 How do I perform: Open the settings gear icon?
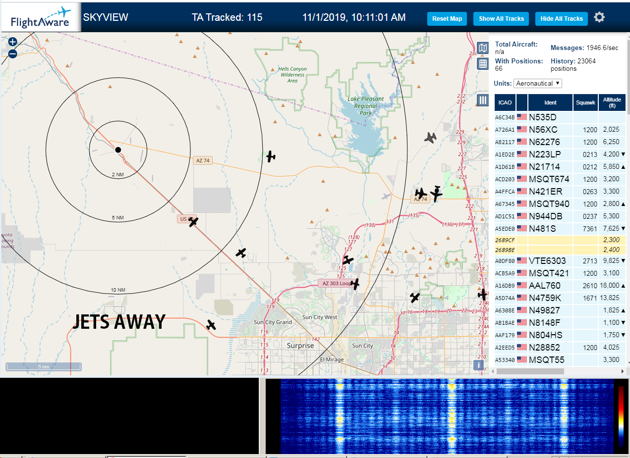click(599, 17)
